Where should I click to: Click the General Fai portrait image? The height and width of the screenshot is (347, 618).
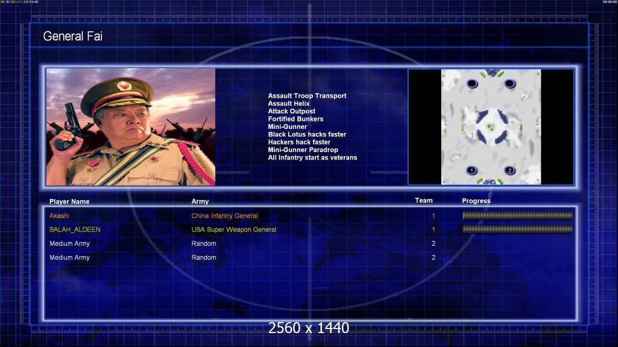point(131,127)
